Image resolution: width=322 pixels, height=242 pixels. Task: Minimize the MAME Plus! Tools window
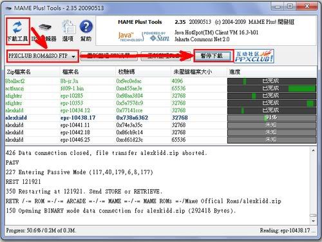pos(278,6)
